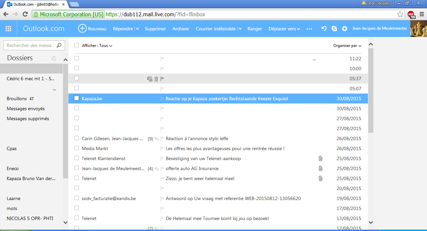The width and height of the screenshot is (427, 231).
Task: Open Répondre dropdown arrow
Action: pos(137,29)
